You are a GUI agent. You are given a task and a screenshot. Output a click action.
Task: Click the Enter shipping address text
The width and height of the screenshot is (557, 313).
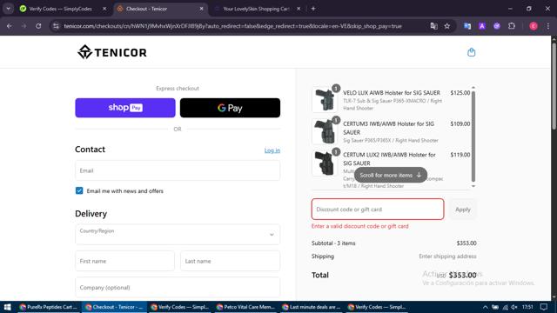click(447, 256)
